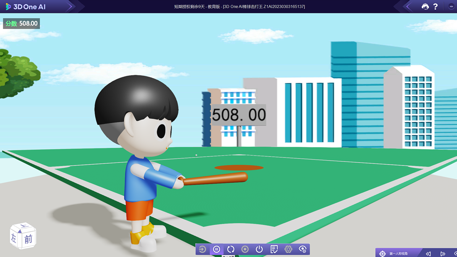
Task: Open help with the question mark icon
Action: click(435, 6)
